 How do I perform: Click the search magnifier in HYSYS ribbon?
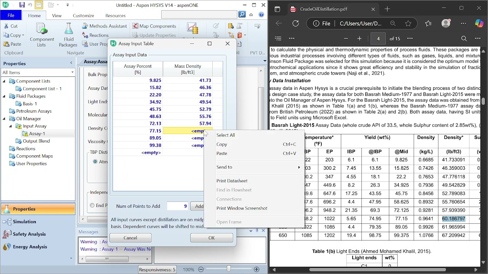coord(242,15)
